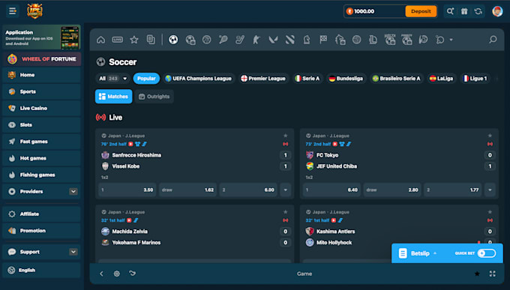Image resolution: width=510 pixels, height=290 pixels.
Task: Filter by Premier League
Action: click(263, 79)
